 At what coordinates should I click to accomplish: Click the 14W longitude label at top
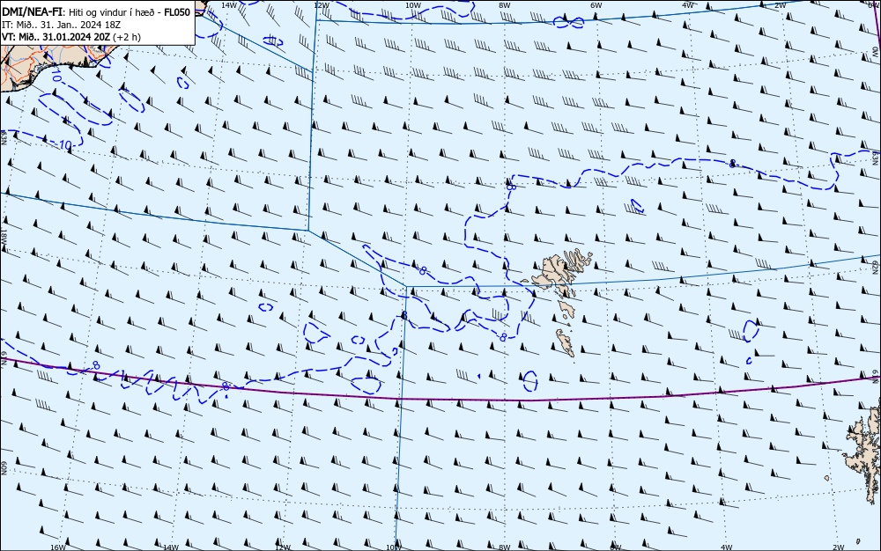coord(229,4)
